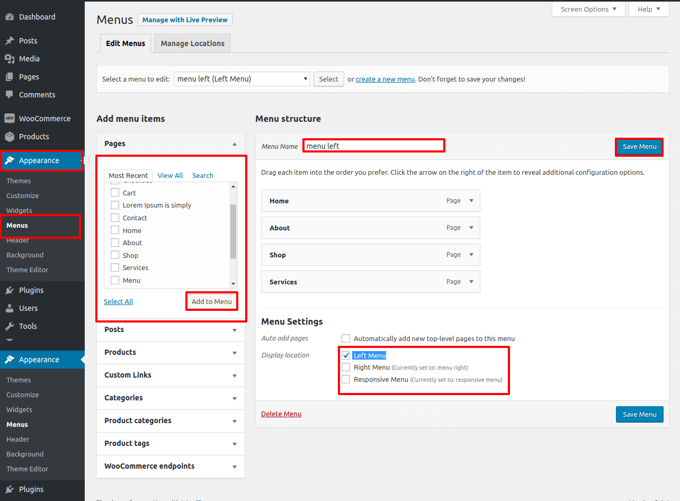The height and width of the screenshot is (501, 680).
Task: Go to Pages via sidebar icon
Action: [10, 77]
